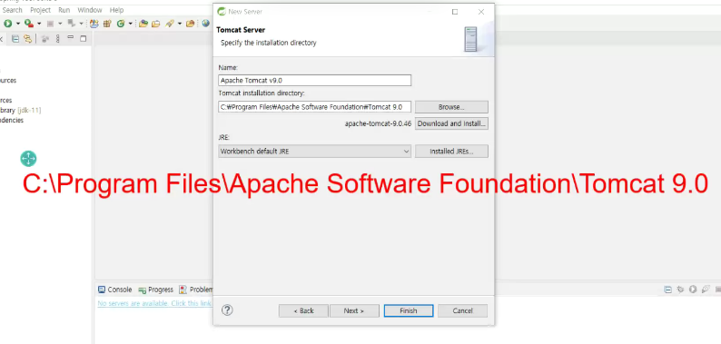Click the folder icon after Search dropdown

point(190,24)
